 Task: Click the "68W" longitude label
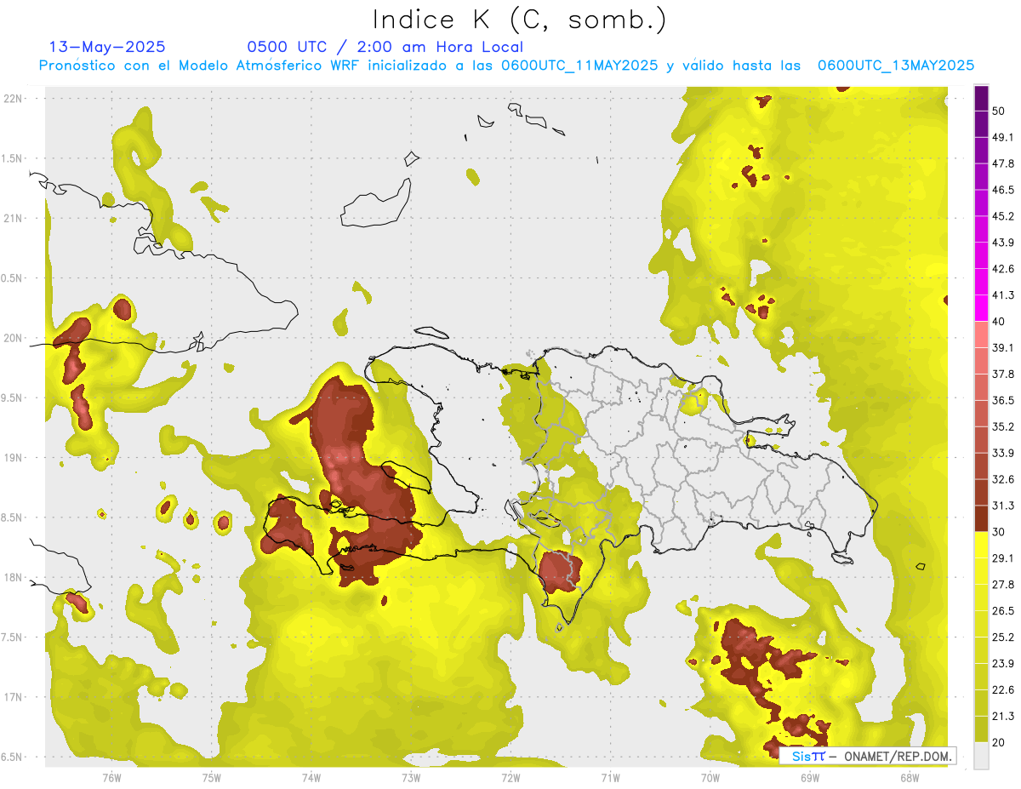coord(910,777)
